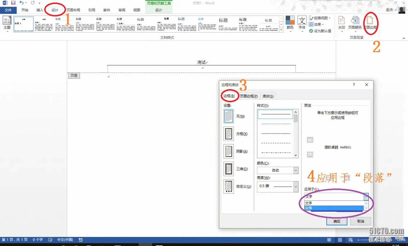Click the Word help question mark icon
The image size is (408, 246).
(x=370, y=3)
